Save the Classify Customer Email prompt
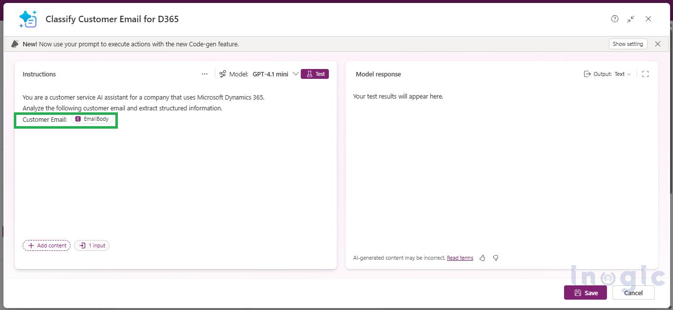 (x=585, y=292)
